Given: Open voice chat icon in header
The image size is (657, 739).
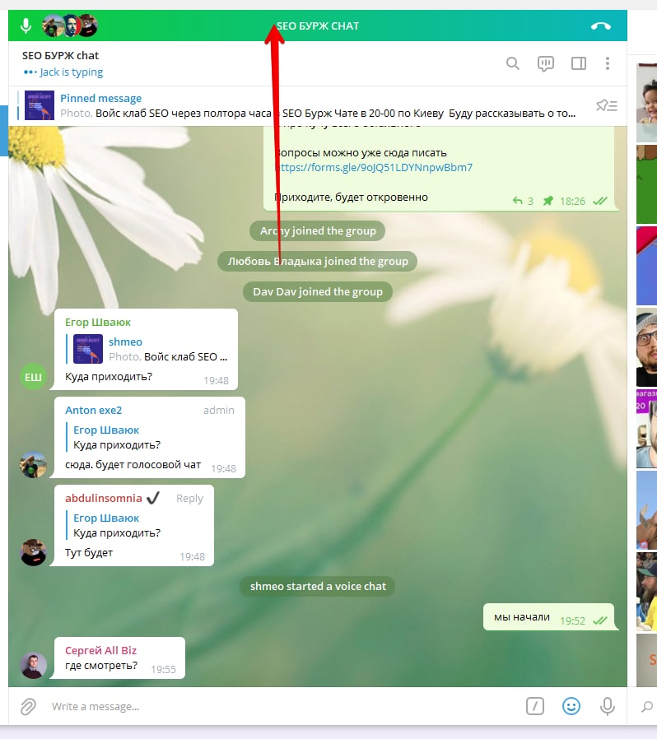Looking at the screenshot, I should coord(546,63).
